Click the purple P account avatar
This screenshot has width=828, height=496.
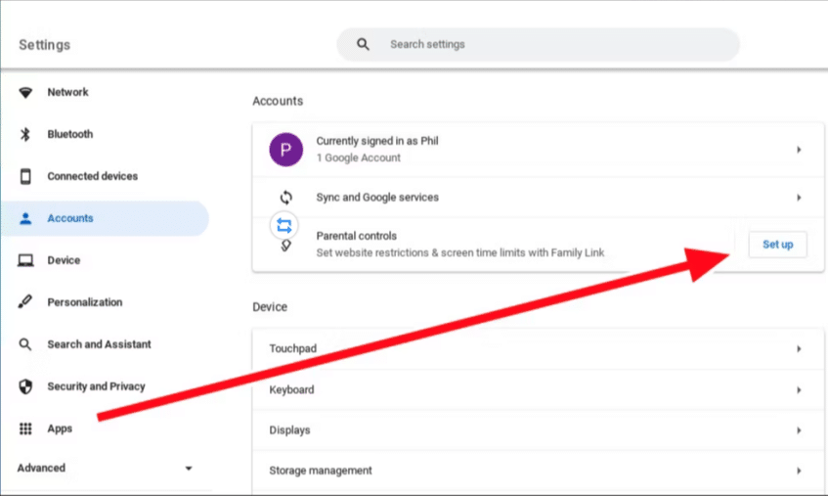[285, 150]
